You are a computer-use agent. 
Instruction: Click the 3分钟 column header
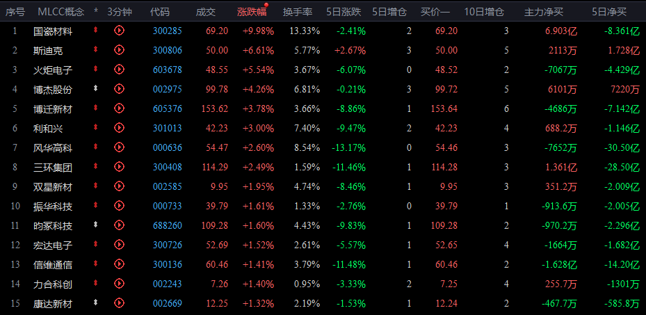tap(120, 12)
